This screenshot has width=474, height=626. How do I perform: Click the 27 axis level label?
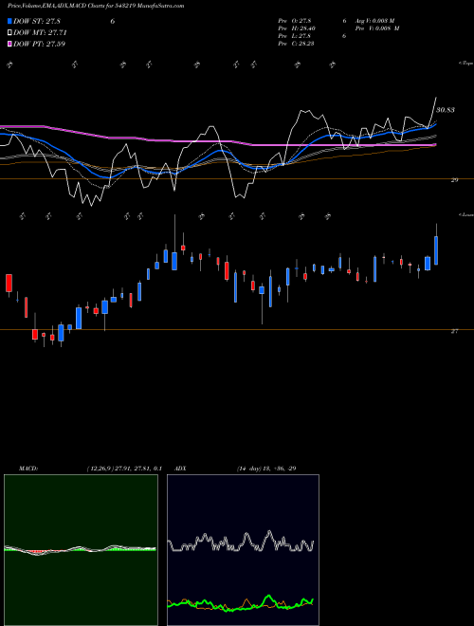[454, 331]
